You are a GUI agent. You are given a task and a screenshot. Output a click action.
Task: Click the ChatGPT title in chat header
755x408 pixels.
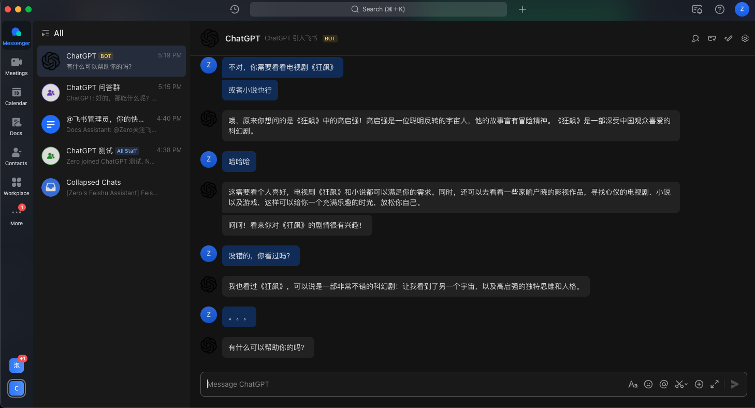pos(243,39)
